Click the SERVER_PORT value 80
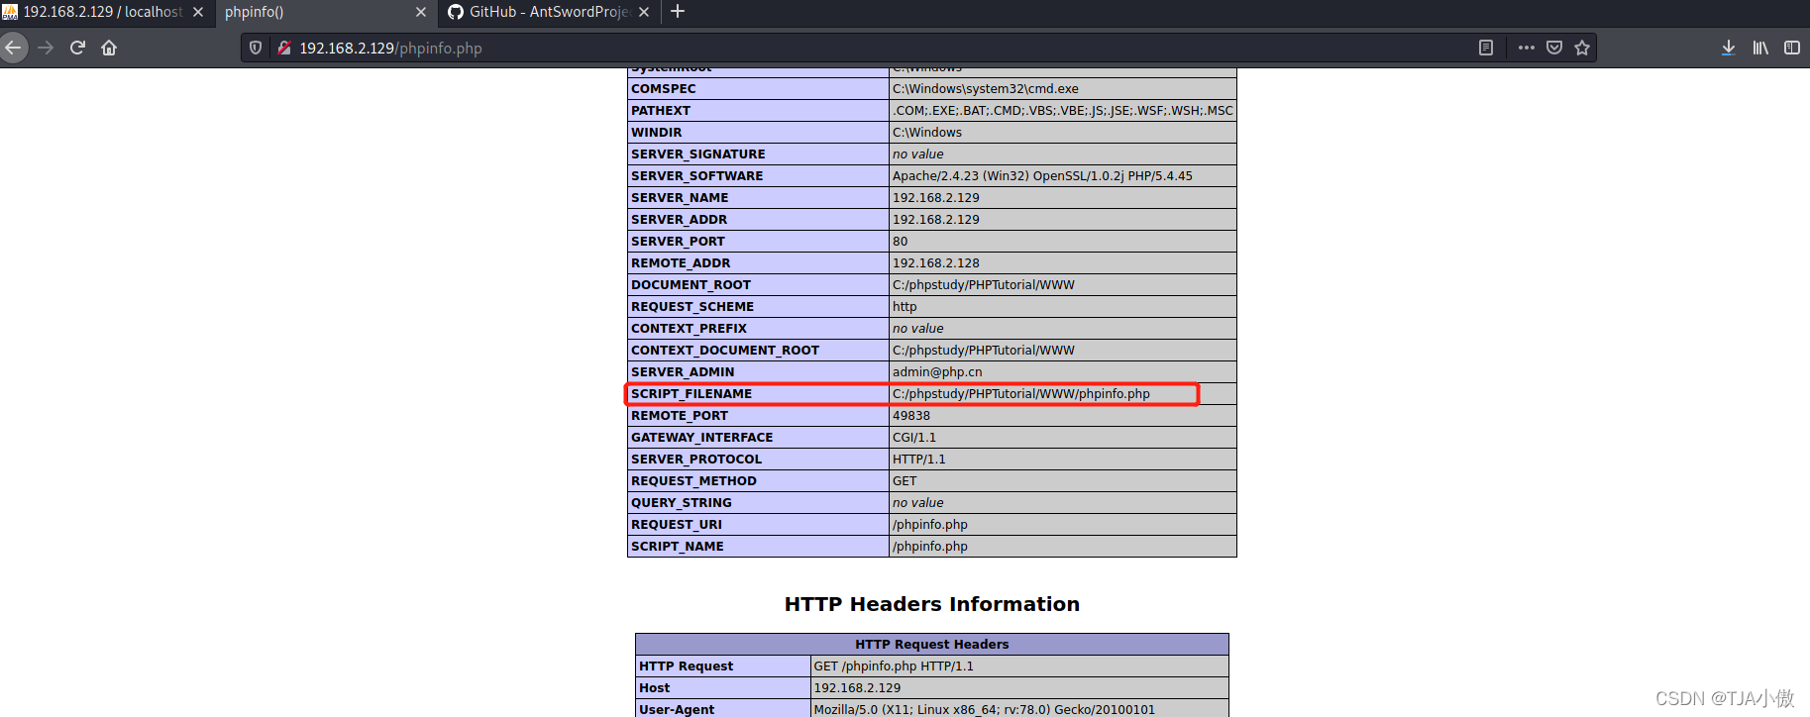This screenshot has width=1810, height=717. pyautogui.click(x=900, y=242)
